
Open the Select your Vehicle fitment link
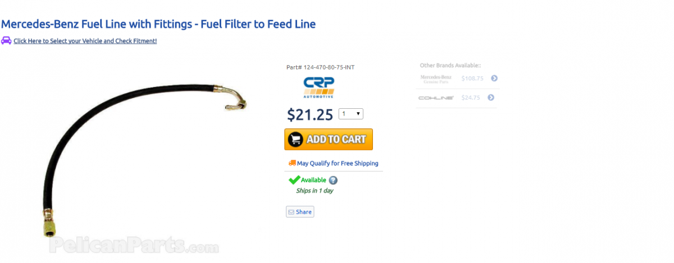(x=85, y=41)
